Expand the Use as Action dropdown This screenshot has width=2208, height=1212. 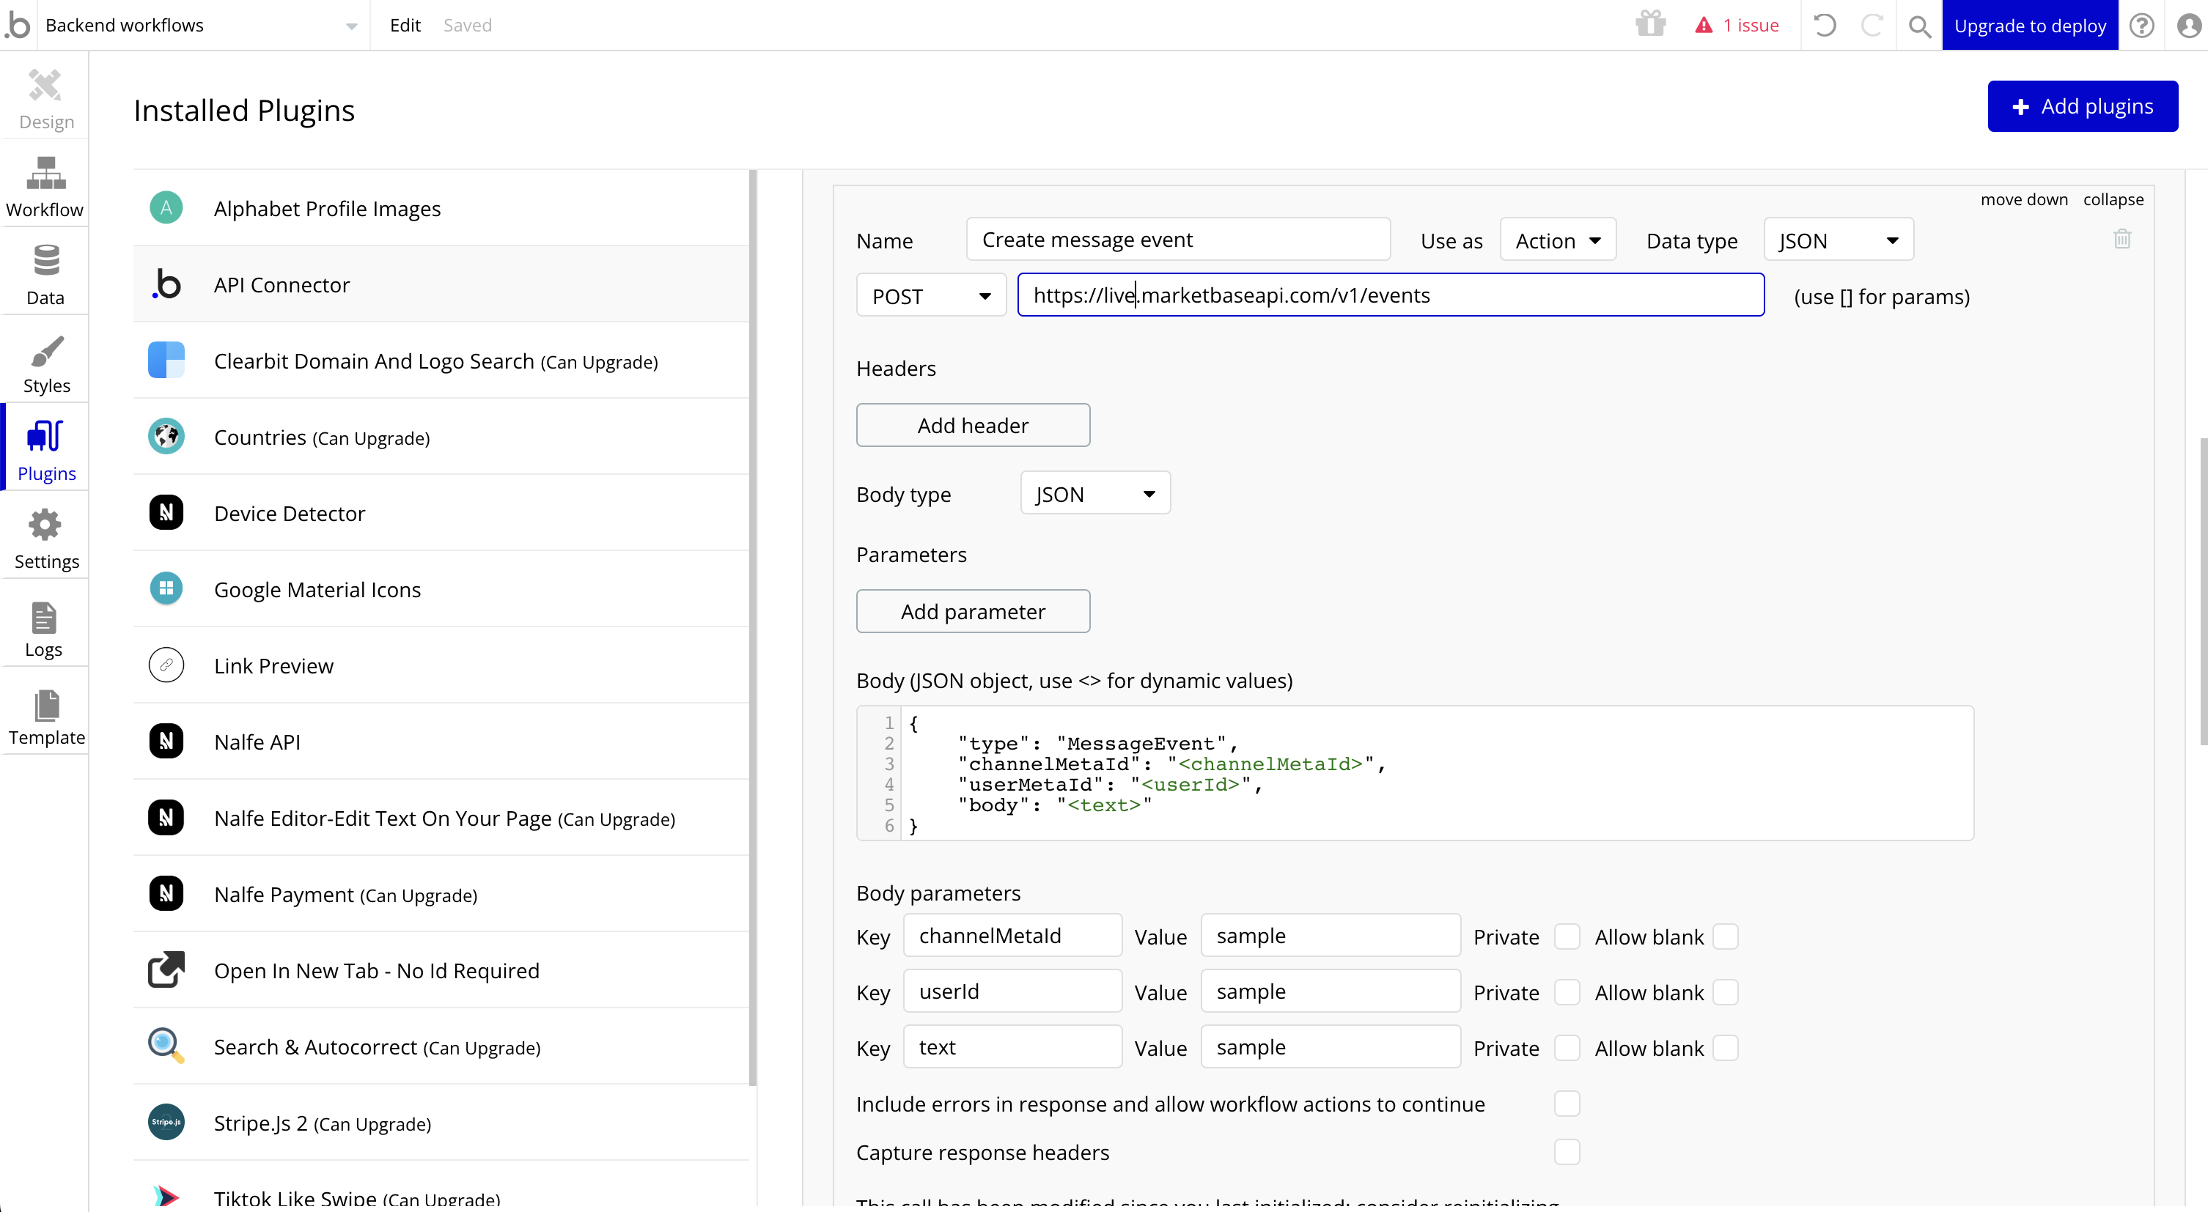(x=1558, y=240)
